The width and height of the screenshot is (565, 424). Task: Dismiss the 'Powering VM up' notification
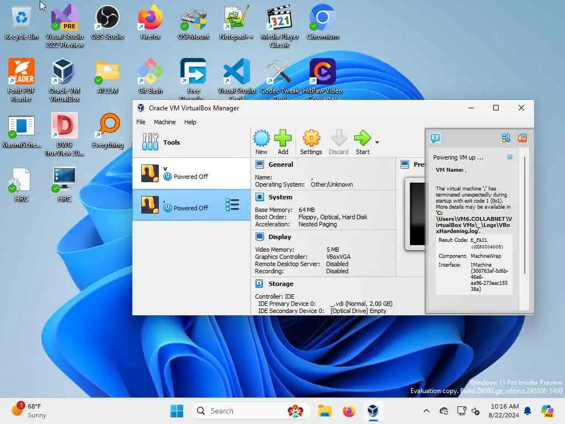(x=510, y=157)
